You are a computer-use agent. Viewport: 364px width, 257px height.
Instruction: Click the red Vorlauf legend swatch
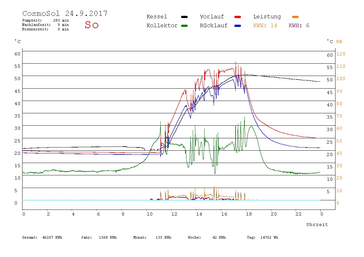point(237,17)
